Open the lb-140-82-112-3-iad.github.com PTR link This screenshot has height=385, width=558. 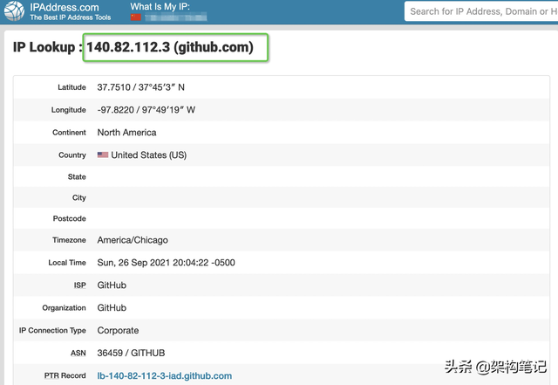165,375
